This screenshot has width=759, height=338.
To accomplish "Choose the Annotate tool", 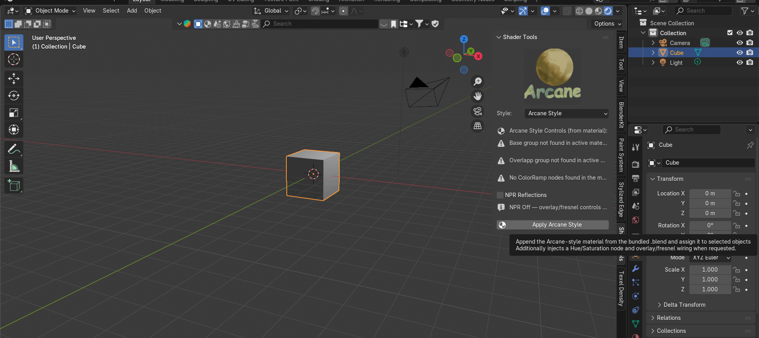I will [x=14, y=149].
